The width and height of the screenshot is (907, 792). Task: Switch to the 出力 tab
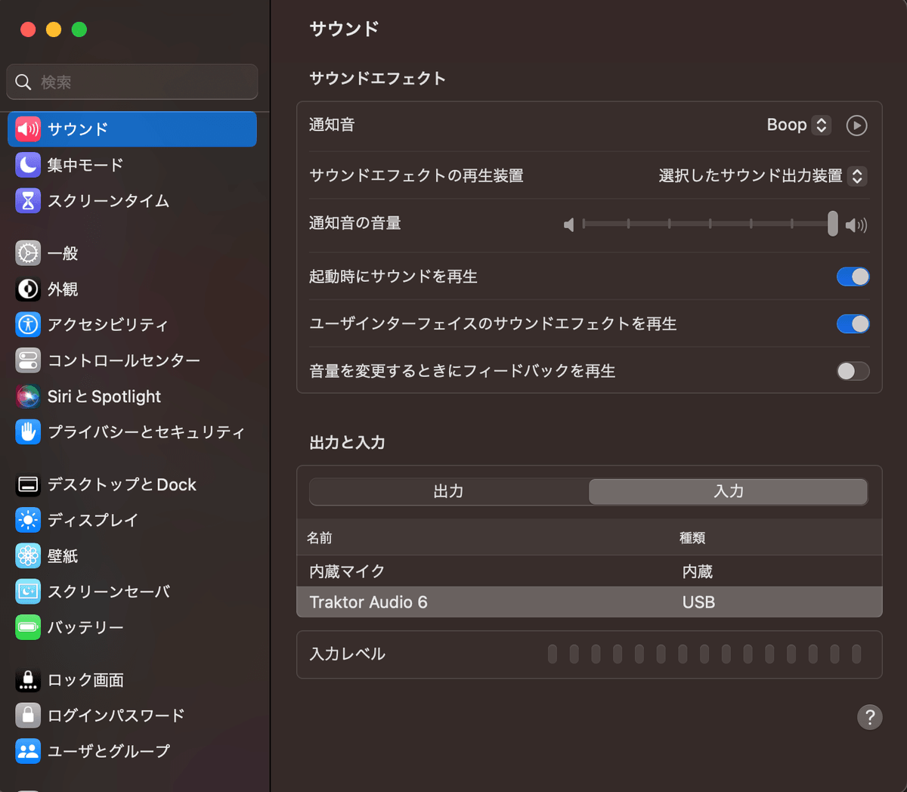448,490
